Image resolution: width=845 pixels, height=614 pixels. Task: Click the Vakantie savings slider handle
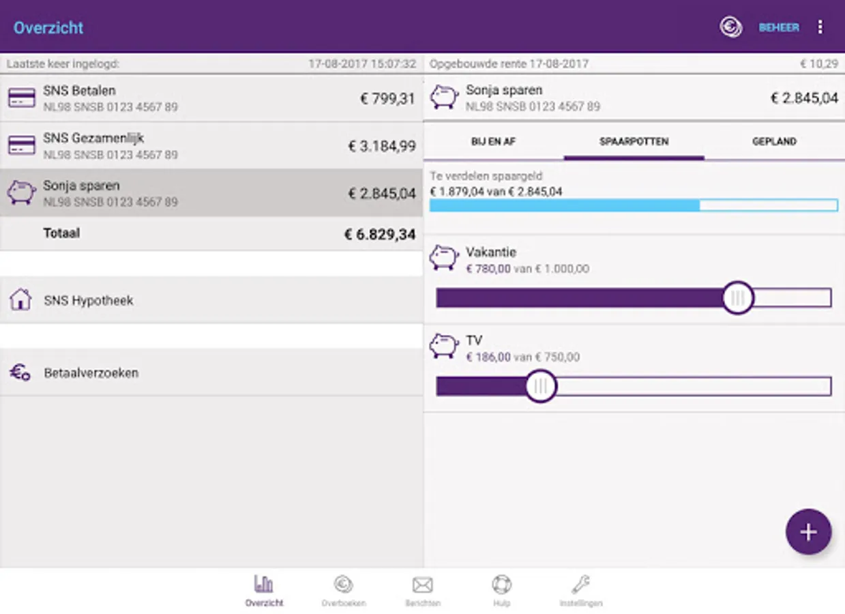point(737,298)
